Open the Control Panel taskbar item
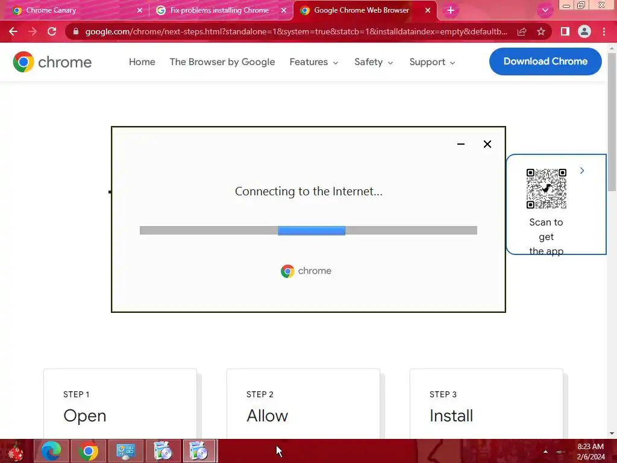 [125, 451]
